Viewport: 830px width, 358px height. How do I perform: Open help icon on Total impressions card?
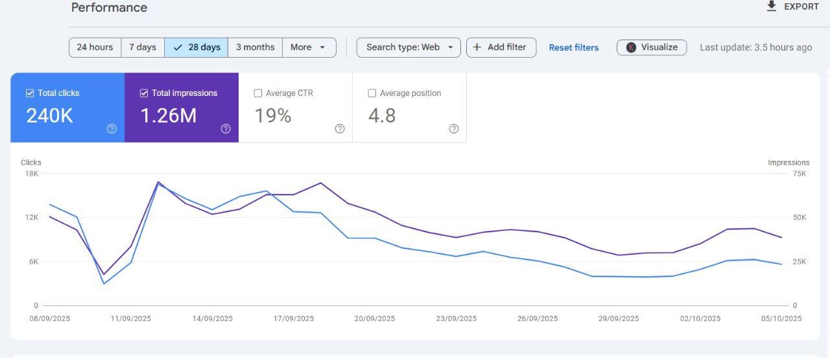point(226,128)
